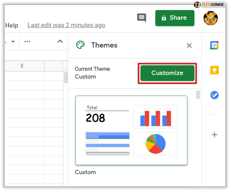Click the pie chart in theme preview

point(155,144)
